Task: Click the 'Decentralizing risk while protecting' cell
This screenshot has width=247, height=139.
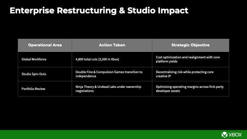Action: click(x=190, y=74)
